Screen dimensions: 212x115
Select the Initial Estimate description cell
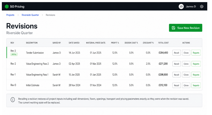(x=33, y=85)
